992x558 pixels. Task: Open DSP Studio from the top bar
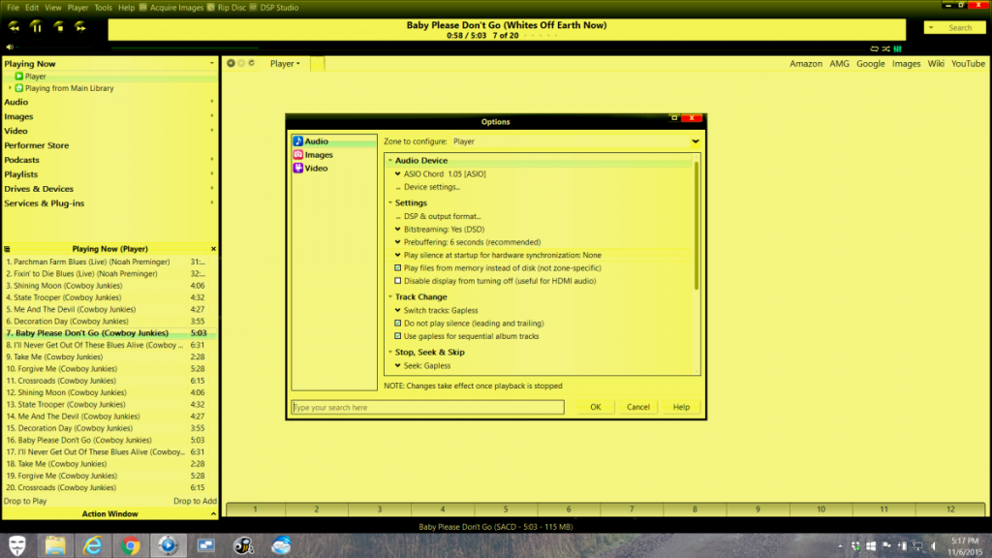[274, 8]
